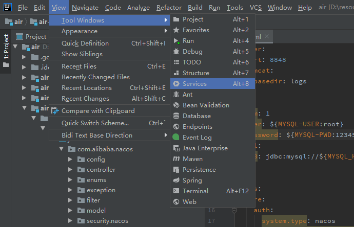Choose Compare with Clipboard
354x227 pixels.
click(97, 111)
